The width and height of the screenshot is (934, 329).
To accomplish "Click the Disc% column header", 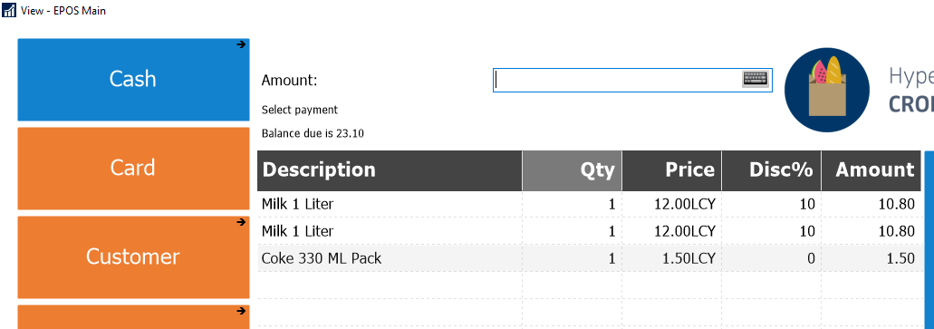I will (771, 170).
